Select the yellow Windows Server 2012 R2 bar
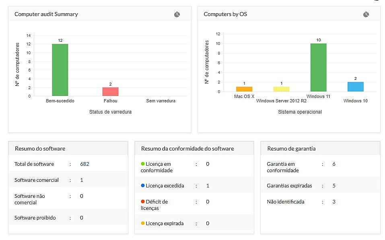Screen dimensions: 385x240 point(281,89)
